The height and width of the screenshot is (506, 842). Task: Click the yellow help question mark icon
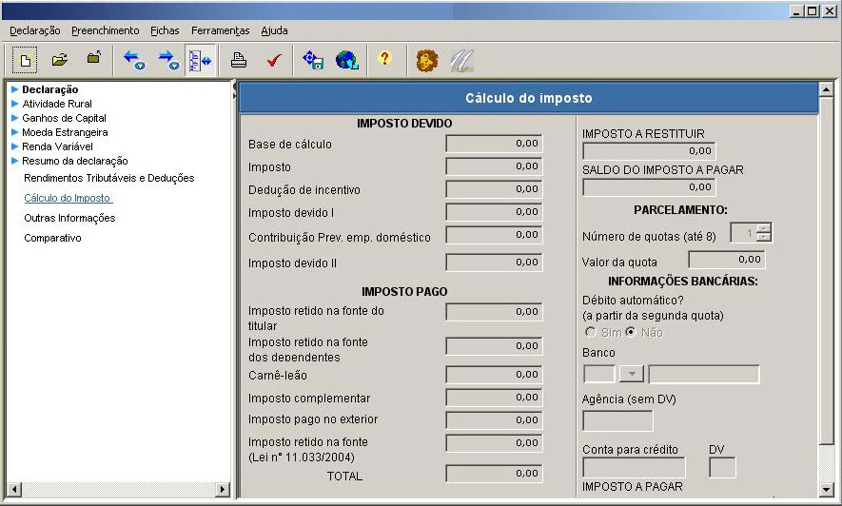384,60
